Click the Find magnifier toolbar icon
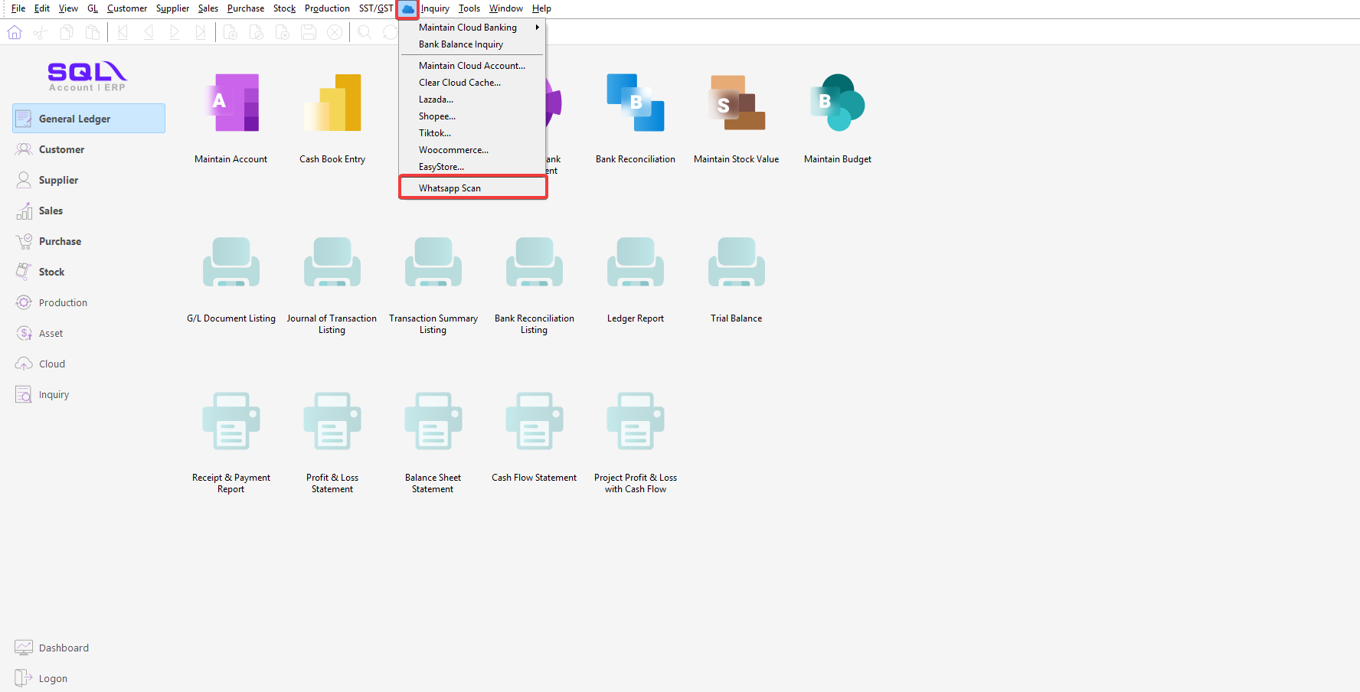1360x692 pixels. point(365,32)
